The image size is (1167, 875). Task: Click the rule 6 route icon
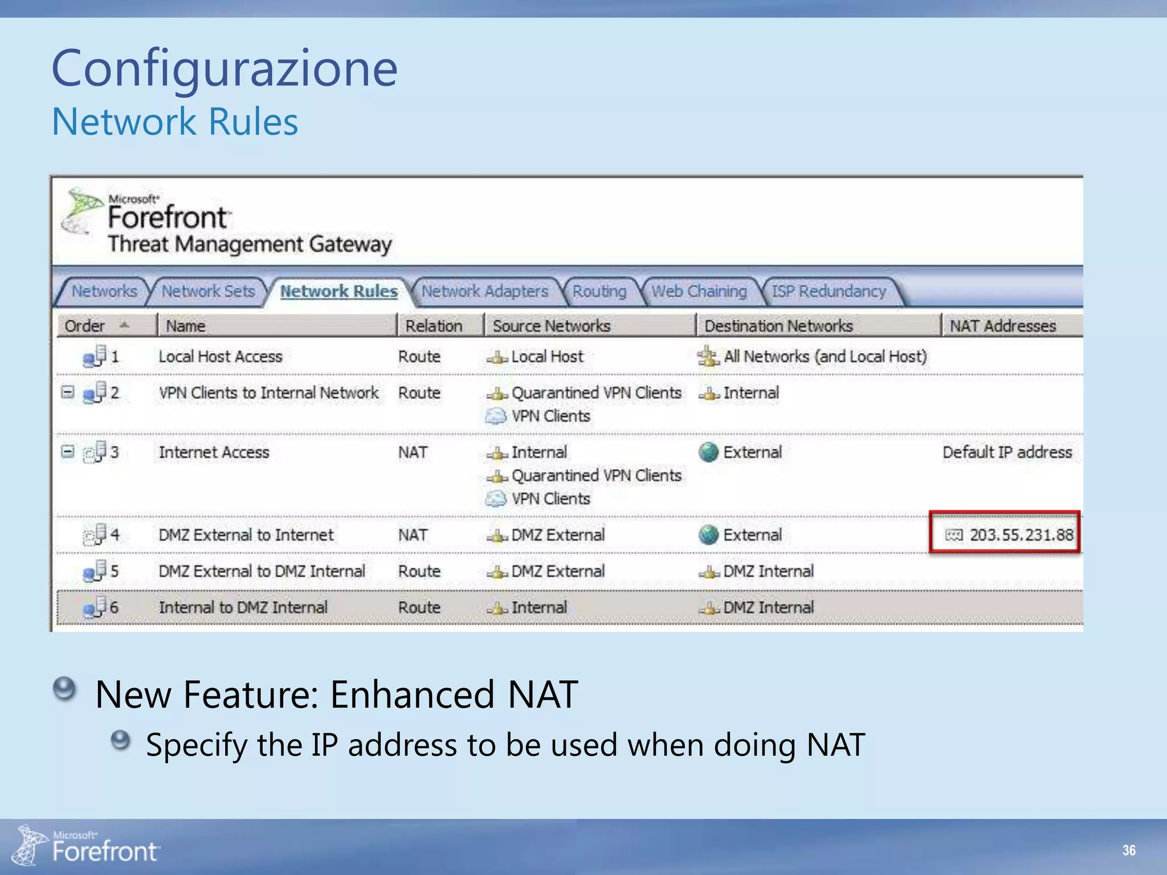click(95, 607)
